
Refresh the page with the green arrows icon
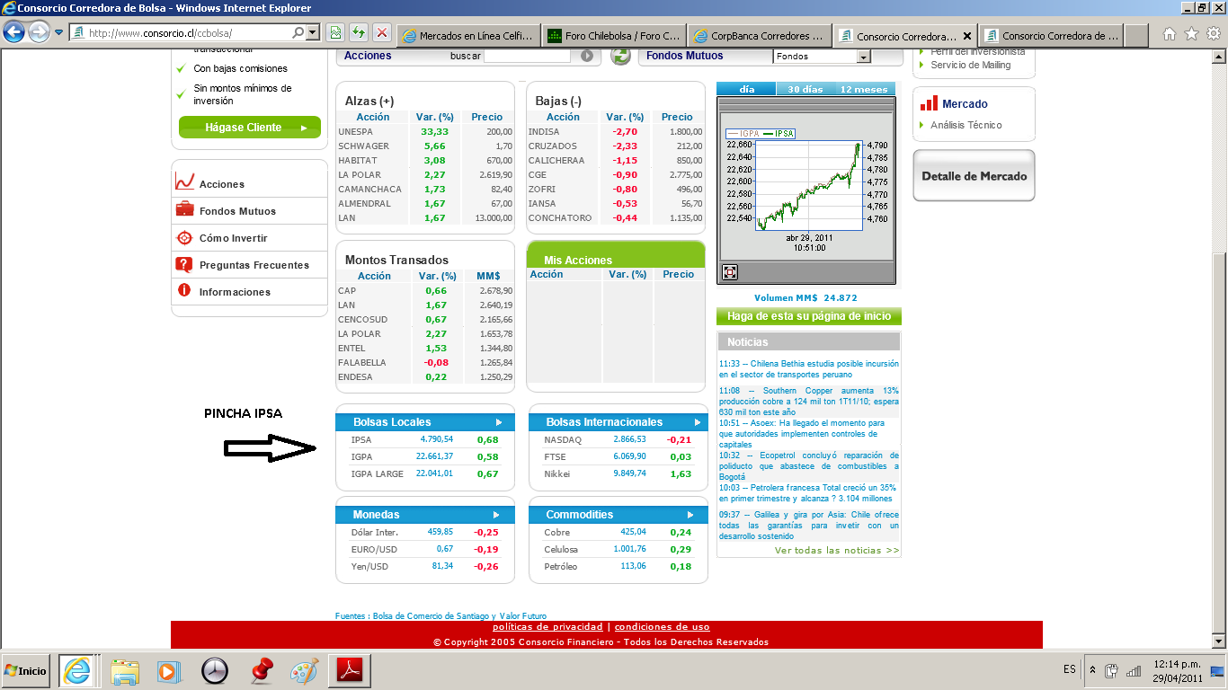(x=359, y=33)
